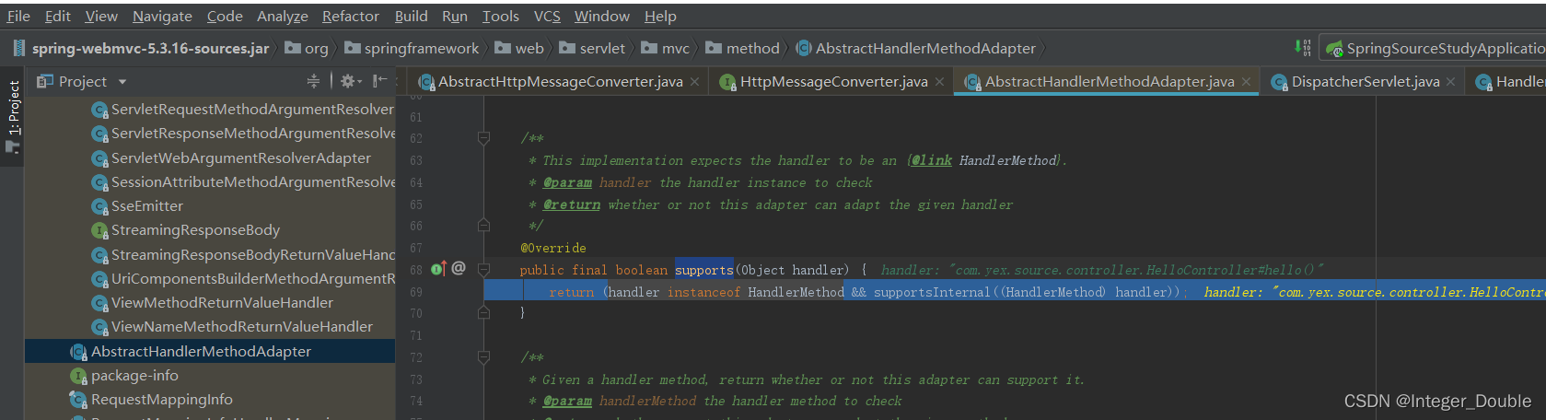This screenshot has width=1546, height=420.
Task: Select SseEmitter class in tree
Action: click(x=137, y=206)
